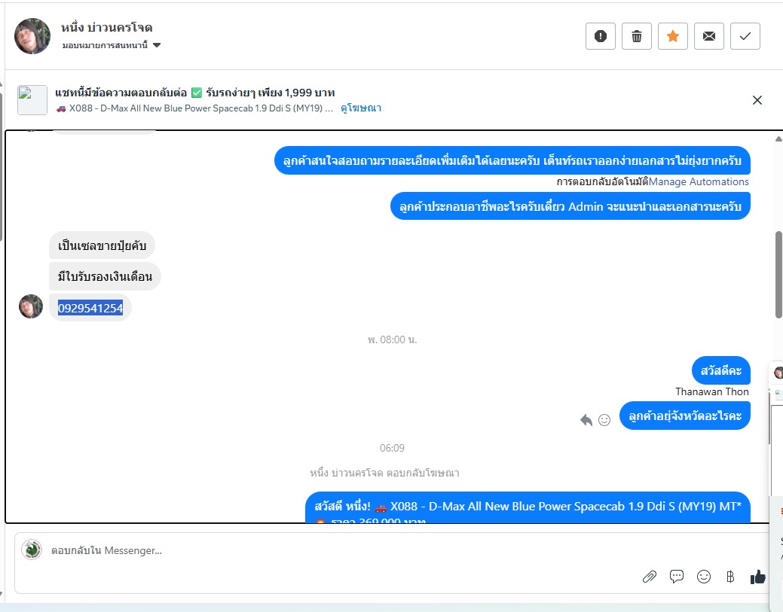Toggle the orange star follow-up marker

point(673,36)
